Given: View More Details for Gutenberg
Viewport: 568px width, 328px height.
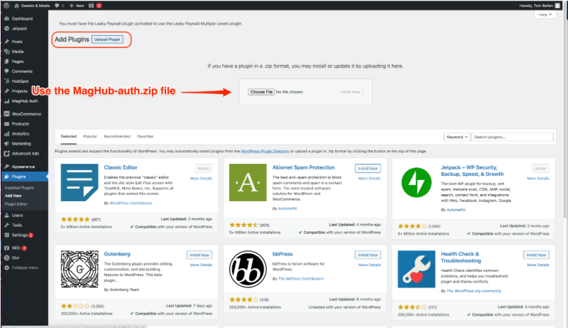Looking at the screenshot, I should pyautogui.click(x=201, y=265).
